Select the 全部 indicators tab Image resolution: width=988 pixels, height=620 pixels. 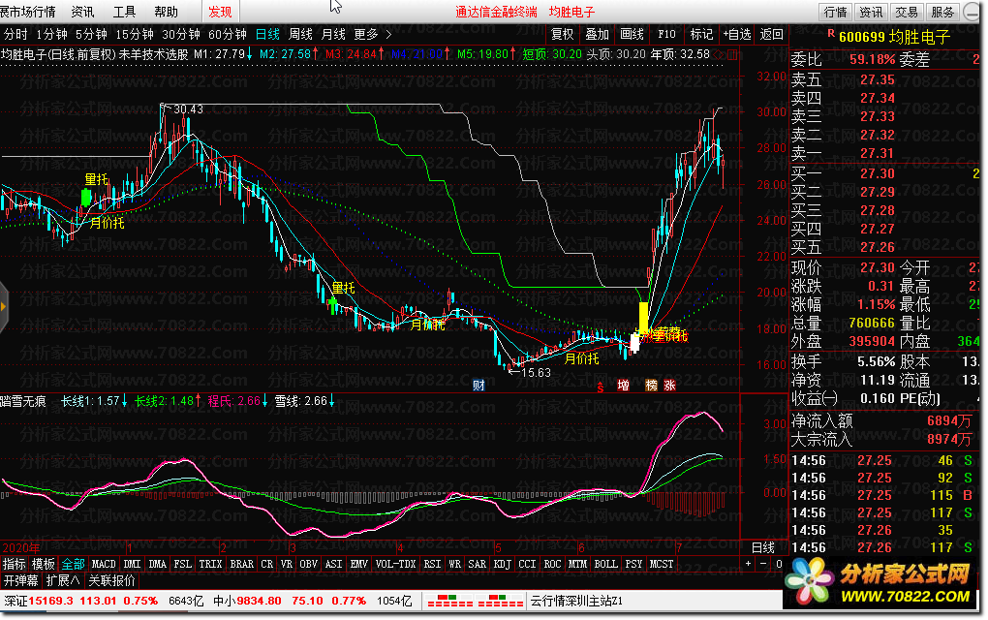click(73, 564)
